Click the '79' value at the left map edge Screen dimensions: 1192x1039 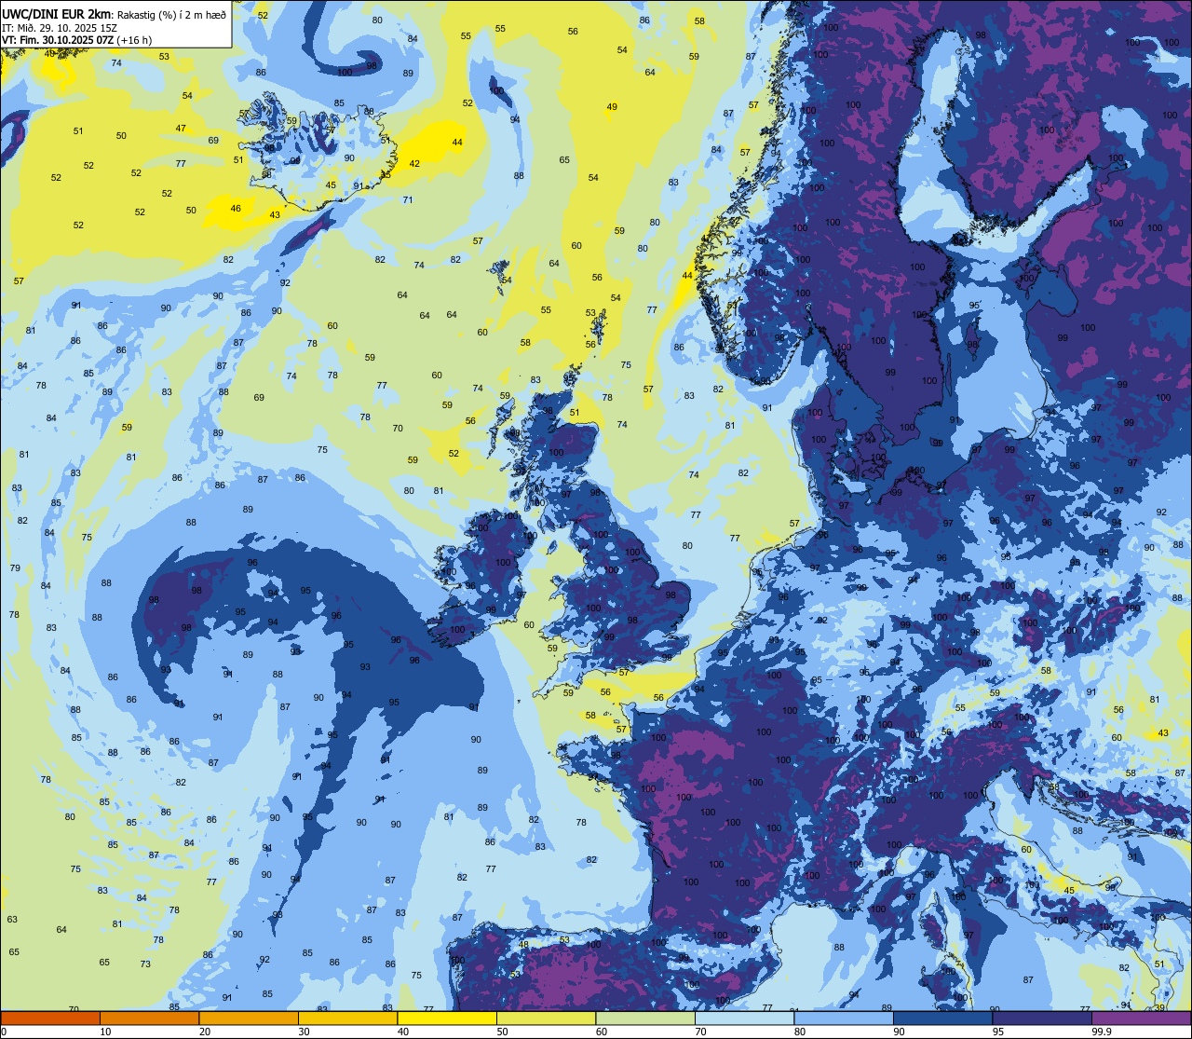pyautogui.click(x=15, y=567)
